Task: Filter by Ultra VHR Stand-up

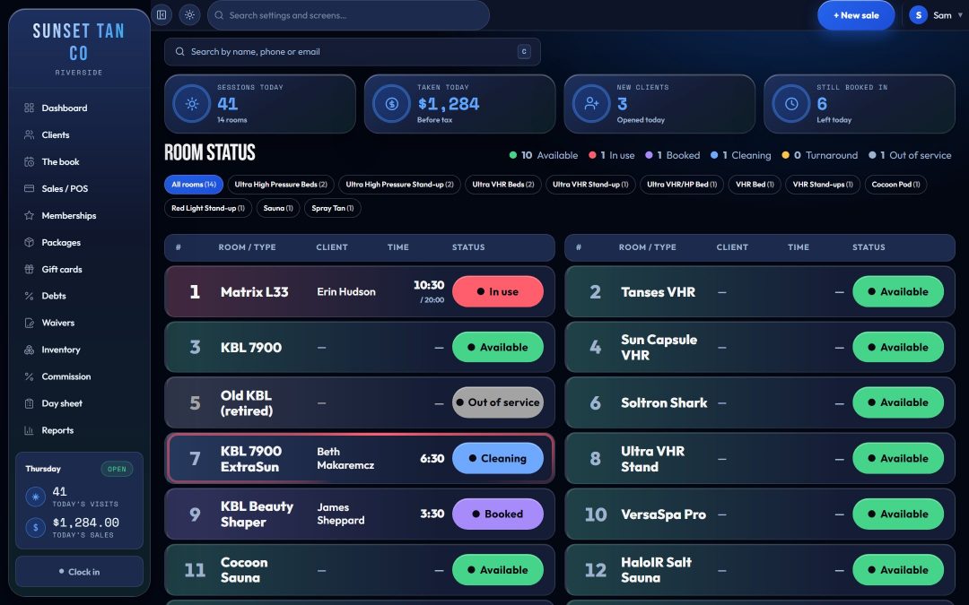Action: point(590,184)
